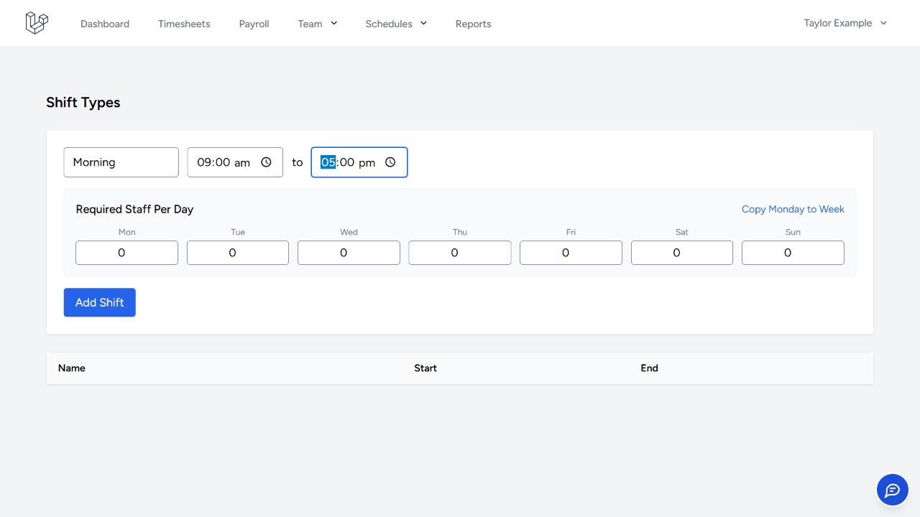920x517 pixels.
Task: Focus the Sun required staff field
Action: point(793,253)
